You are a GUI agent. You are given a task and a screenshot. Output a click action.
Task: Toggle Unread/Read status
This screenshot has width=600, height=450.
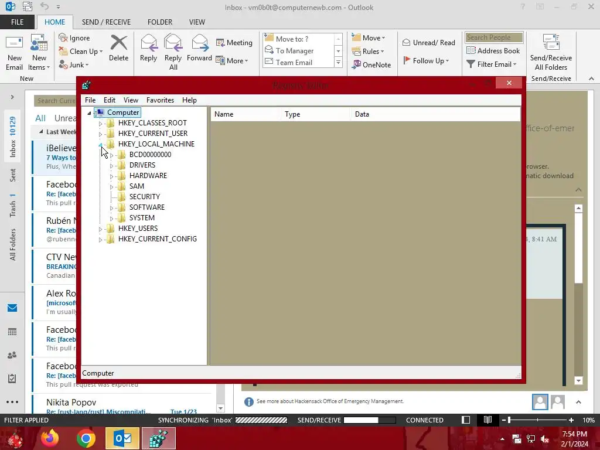(429, 42)
